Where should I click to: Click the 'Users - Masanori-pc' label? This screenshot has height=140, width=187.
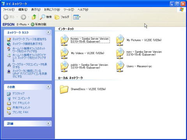(x=139, y=66)
